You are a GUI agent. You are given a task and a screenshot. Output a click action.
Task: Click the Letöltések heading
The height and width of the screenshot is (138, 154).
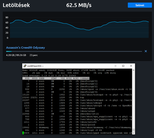point(16,5)
